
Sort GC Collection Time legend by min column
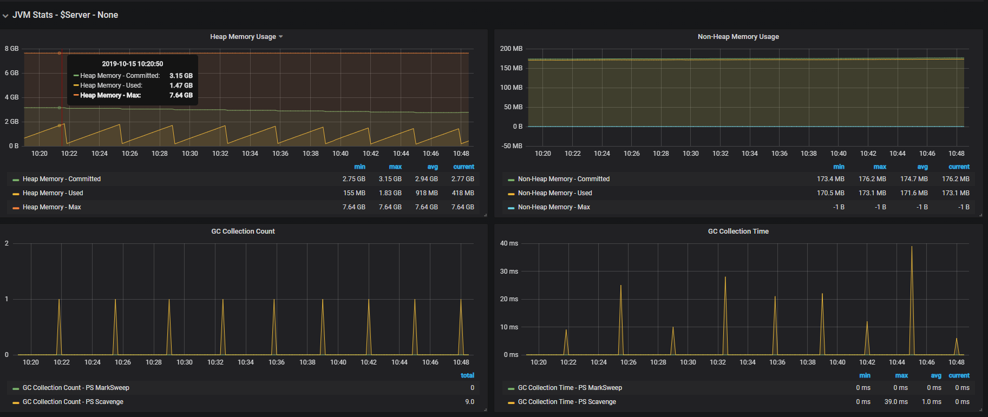pyautogui.click(x=865, y=375)
